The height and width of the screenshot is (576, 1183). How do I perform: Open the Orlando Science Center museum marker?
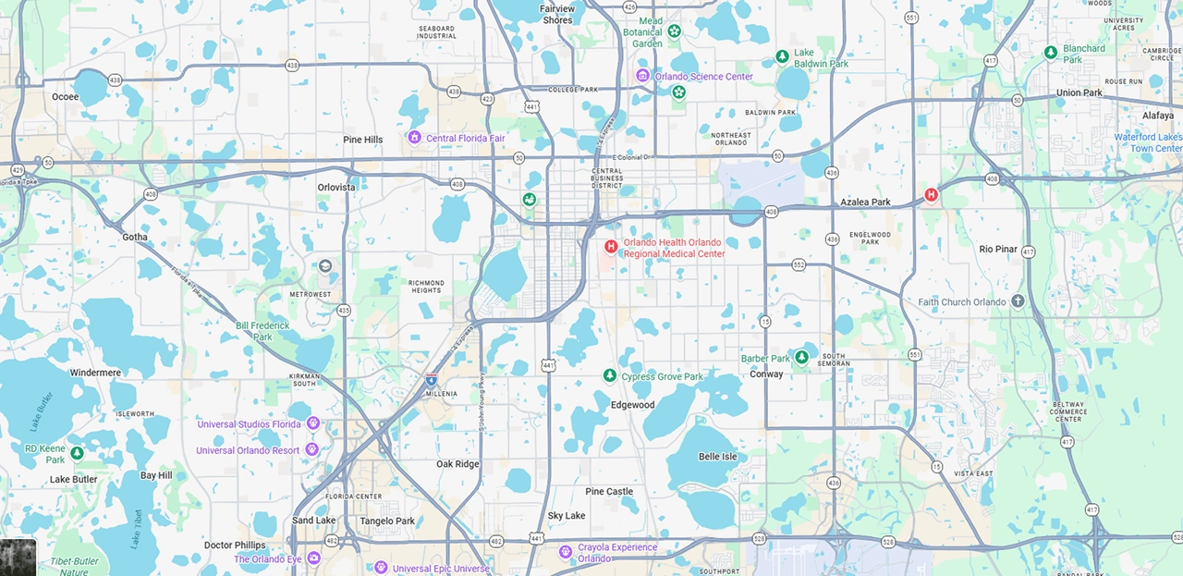(x=642, y=76)
